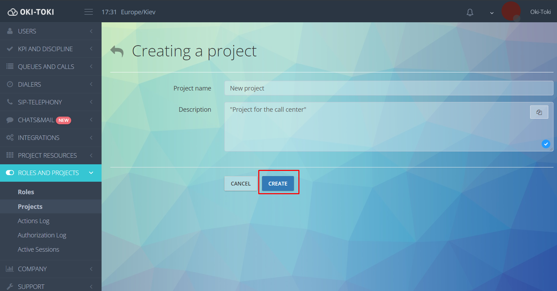Screen dimensions: 557x291
Task: Click the OKI-TOKI cloud logo
Action: click(x=13, y=12)
